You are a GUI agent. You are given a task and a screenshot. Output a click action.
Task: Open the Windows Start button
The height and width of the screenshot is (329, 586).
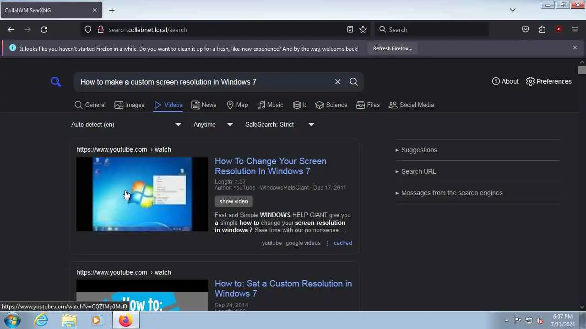point(12,320)
